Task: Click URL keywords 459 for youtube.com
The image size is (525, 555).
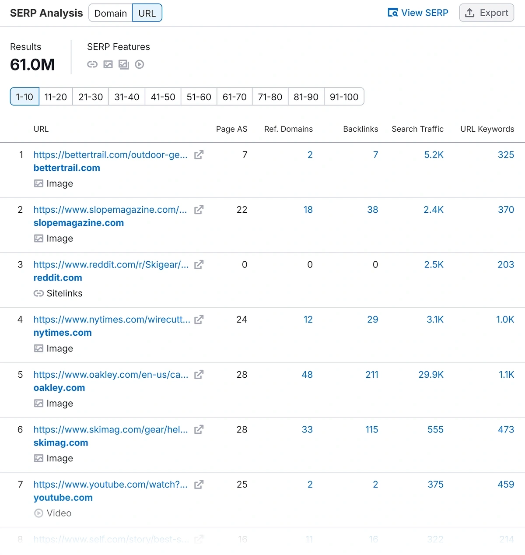Action: pos(506,485)
